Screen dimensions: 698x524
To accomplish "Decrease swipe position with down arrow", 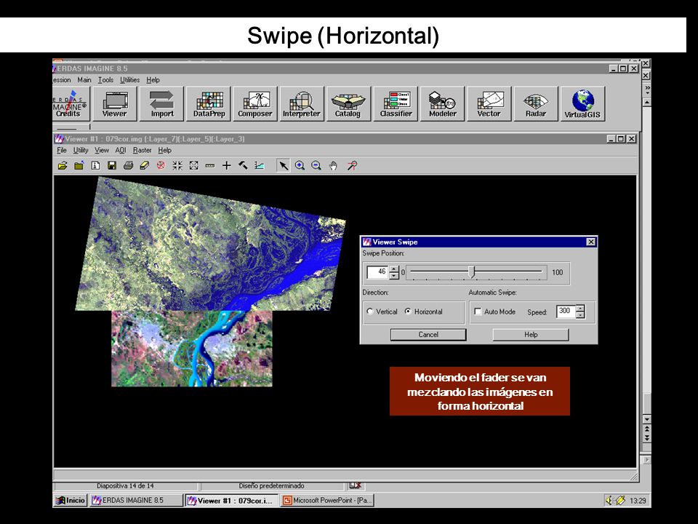I will [394, 276].
